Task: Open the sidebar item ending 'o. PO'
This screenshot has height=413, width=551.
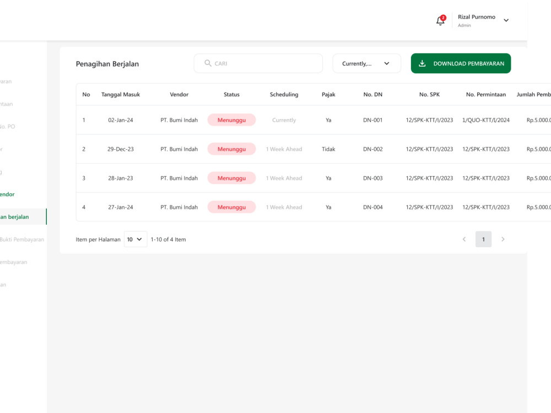Action: pos(7,127)
